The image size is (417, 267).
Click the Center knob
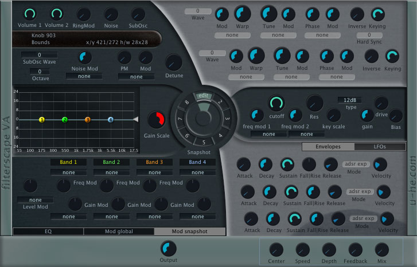(276, 250)
